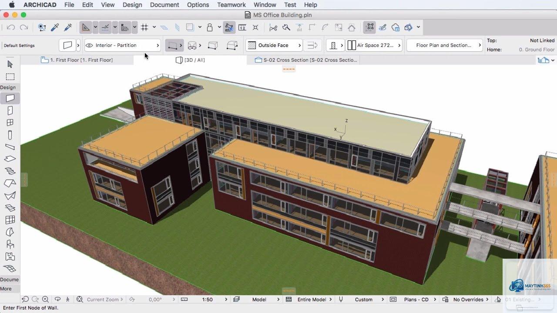This screenshot has width=557, height=313.
Task: Click the Find and Select icon
Action: 42,27
